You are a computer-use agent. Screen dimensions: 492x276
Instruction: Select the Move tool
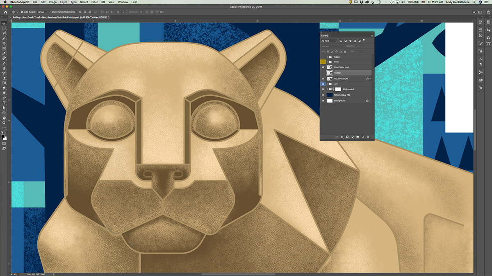[4, 23]
